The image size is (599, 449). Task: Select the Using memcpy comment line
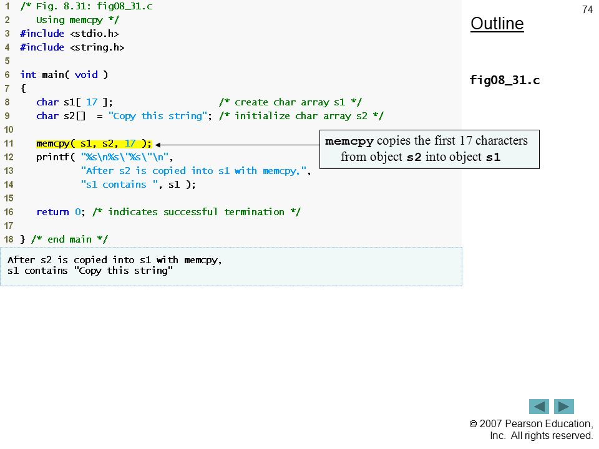pos(77,20)
